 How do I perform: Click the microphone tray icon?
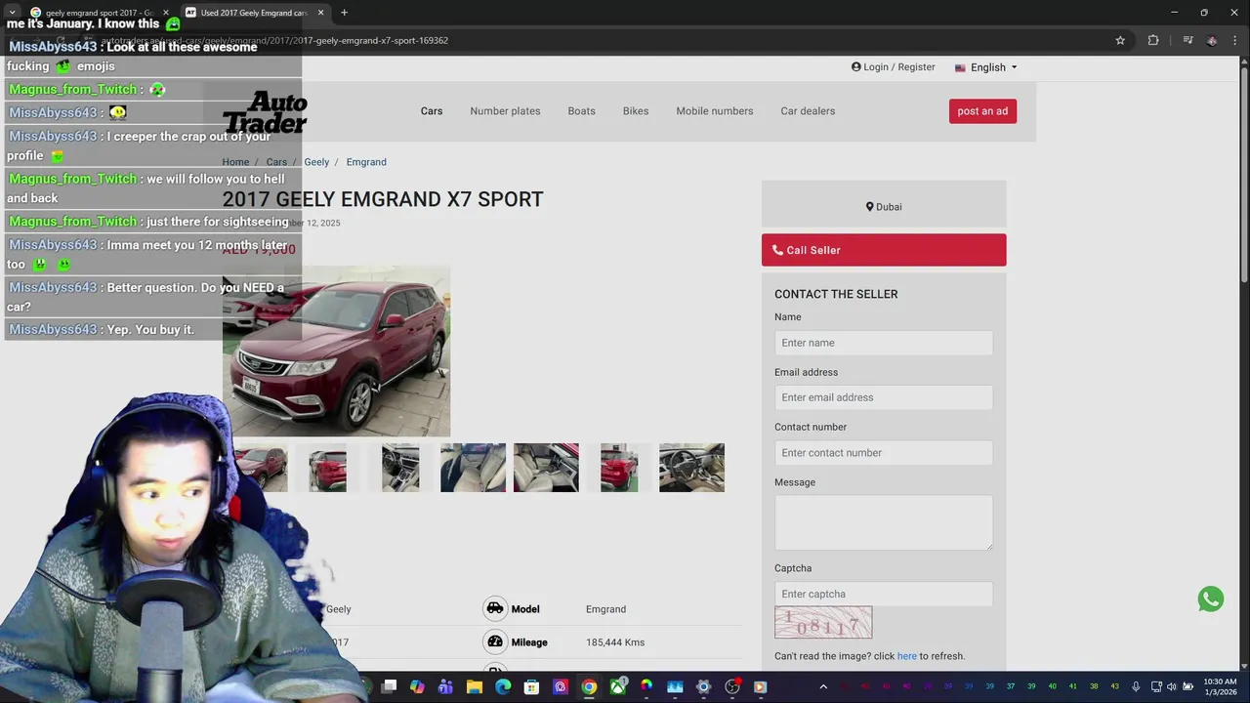pyautogui.click(x=1136, y=686)
